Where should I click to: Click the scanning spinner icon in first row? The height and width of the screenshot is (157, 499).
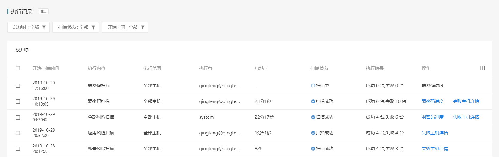[x=313, y=86]
